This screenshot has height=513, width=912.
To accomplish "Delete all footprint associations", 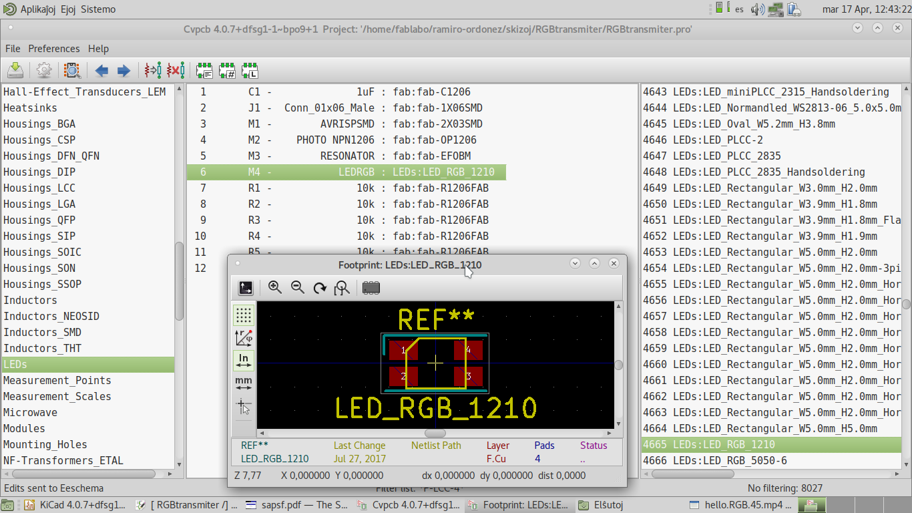I will 176,70.
